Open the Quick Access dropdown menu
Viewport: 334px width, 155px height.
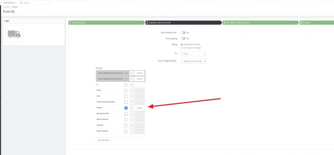click(9, 3)
